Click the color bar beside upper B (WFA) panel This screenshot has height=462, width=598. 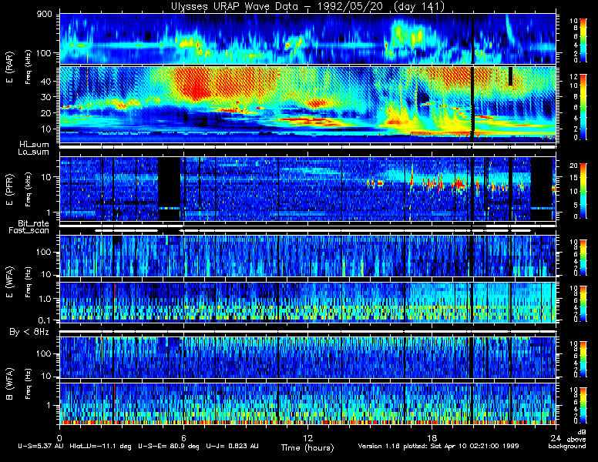583,360
